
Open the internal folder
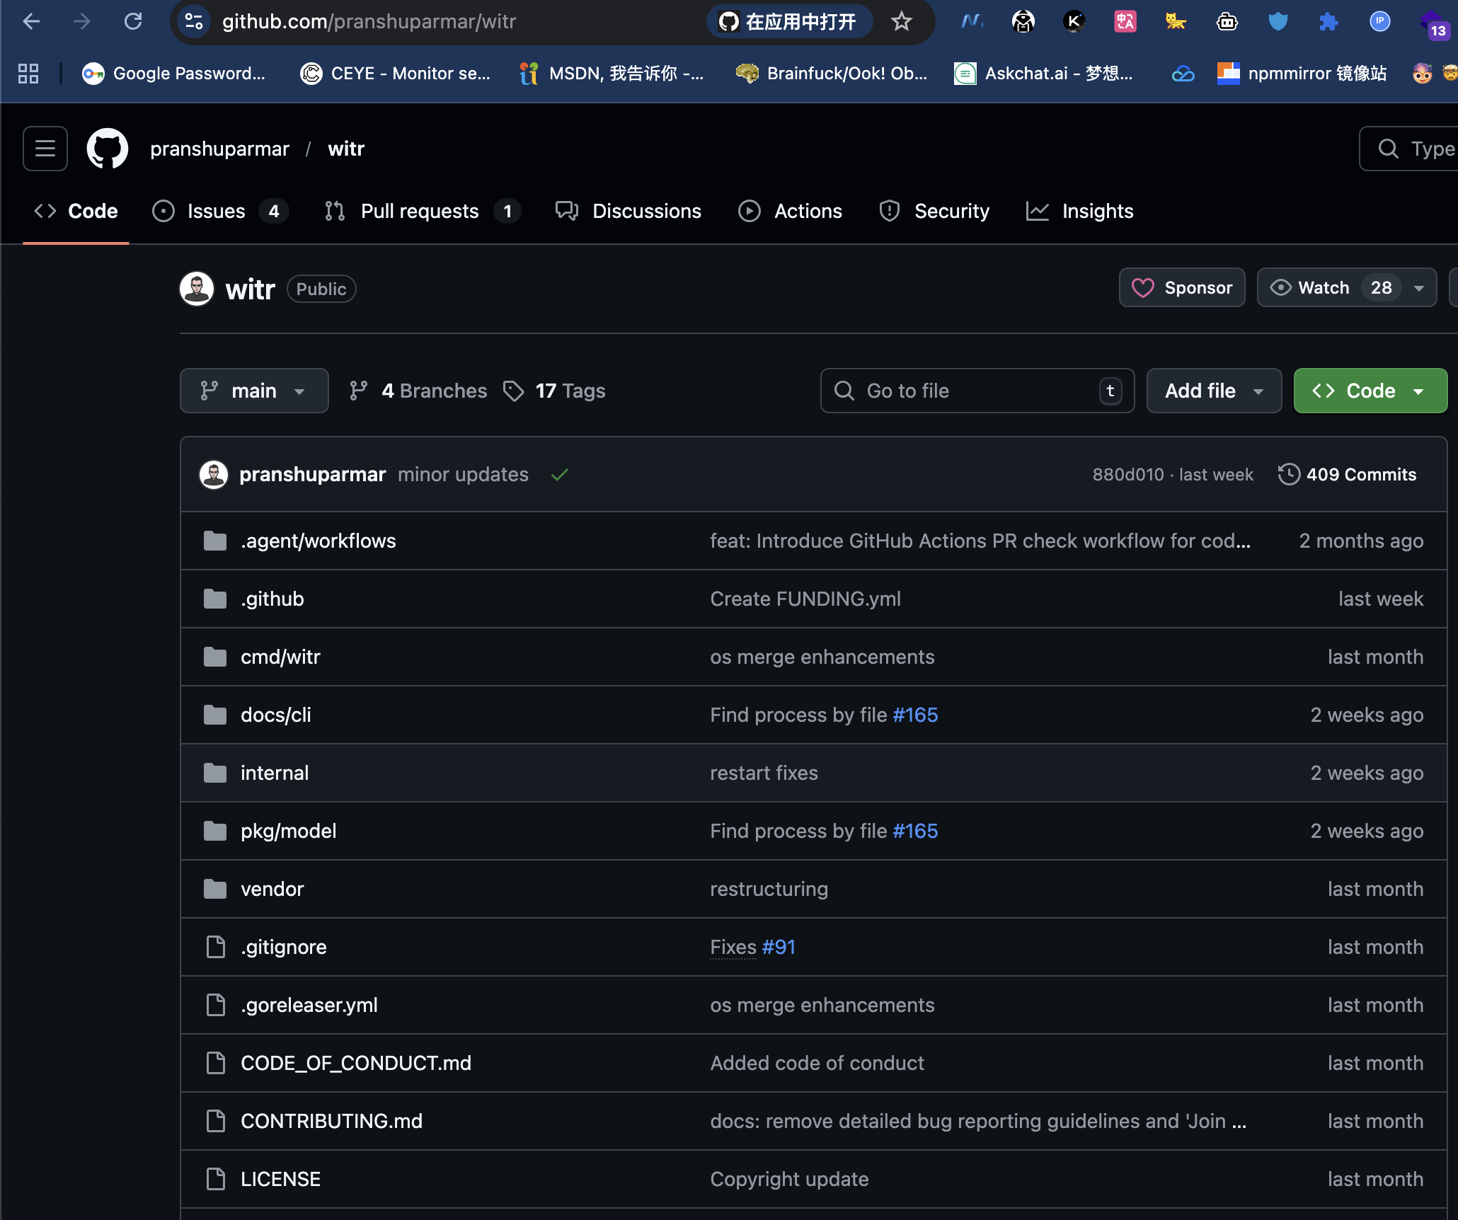point(275,773)
